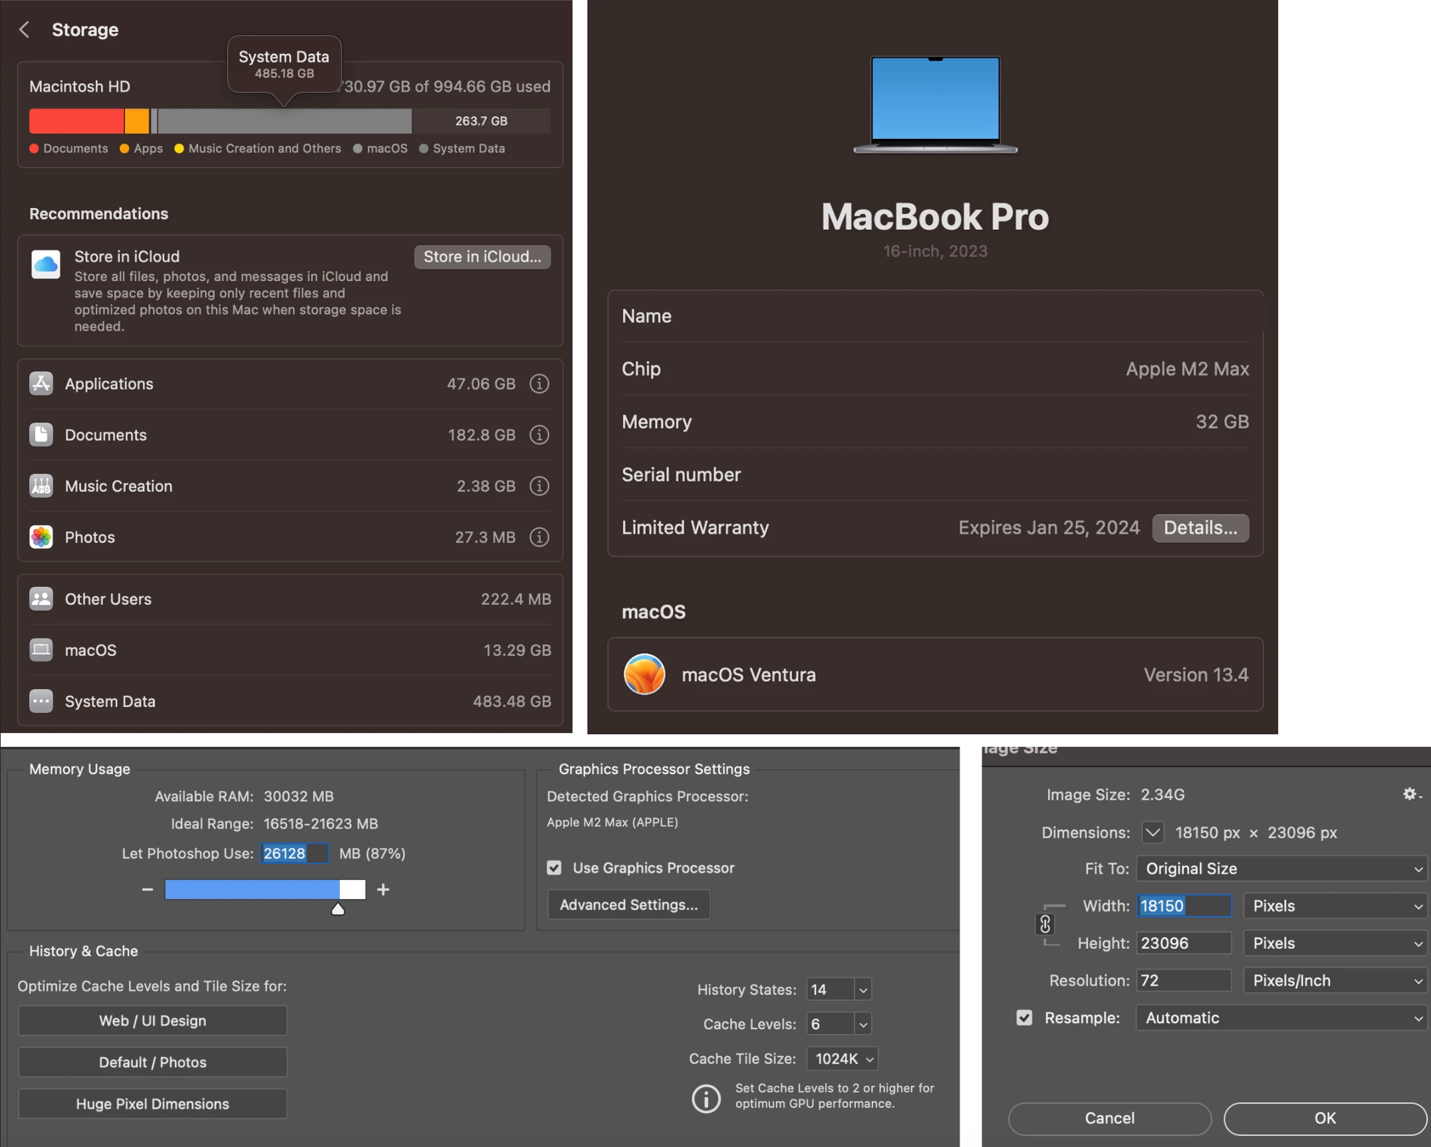Screen dimensions: 1431x1147
Task: Expand the Dimensions unit chevron
Action: 1152,833
